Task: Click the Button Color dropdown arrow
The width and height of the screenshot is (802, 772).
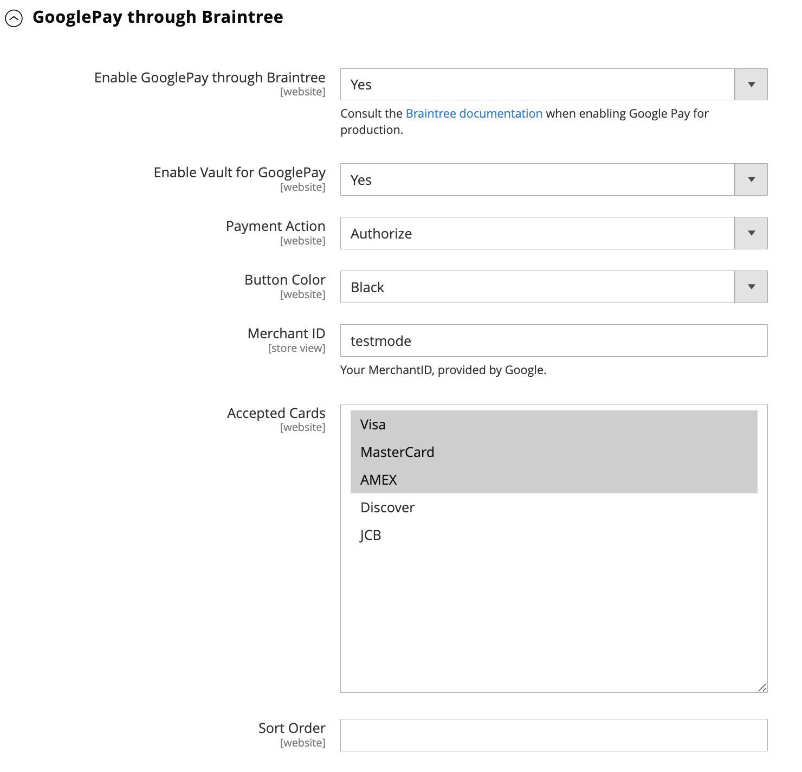Action: coord(751,287)
